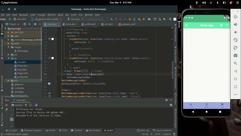The width and height of the screenshot is (241, 136).
Task: Open Applications menu in top panel
Action: click(9, 3)
